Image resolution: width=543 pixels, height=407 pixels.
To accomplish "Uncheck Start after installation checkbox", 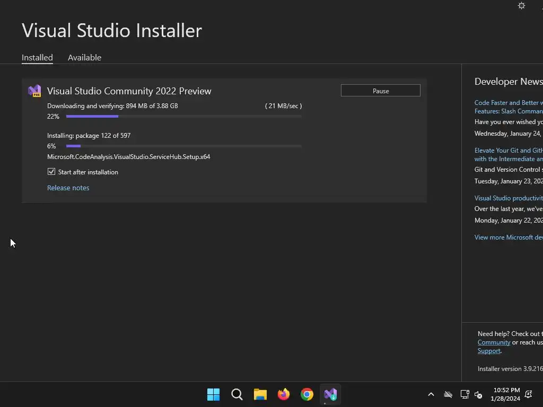I will click(x=51, y=172).
